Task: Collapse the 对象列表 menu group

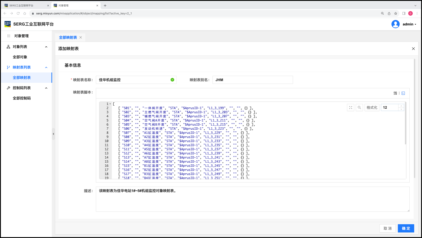Action: point(46,47)
